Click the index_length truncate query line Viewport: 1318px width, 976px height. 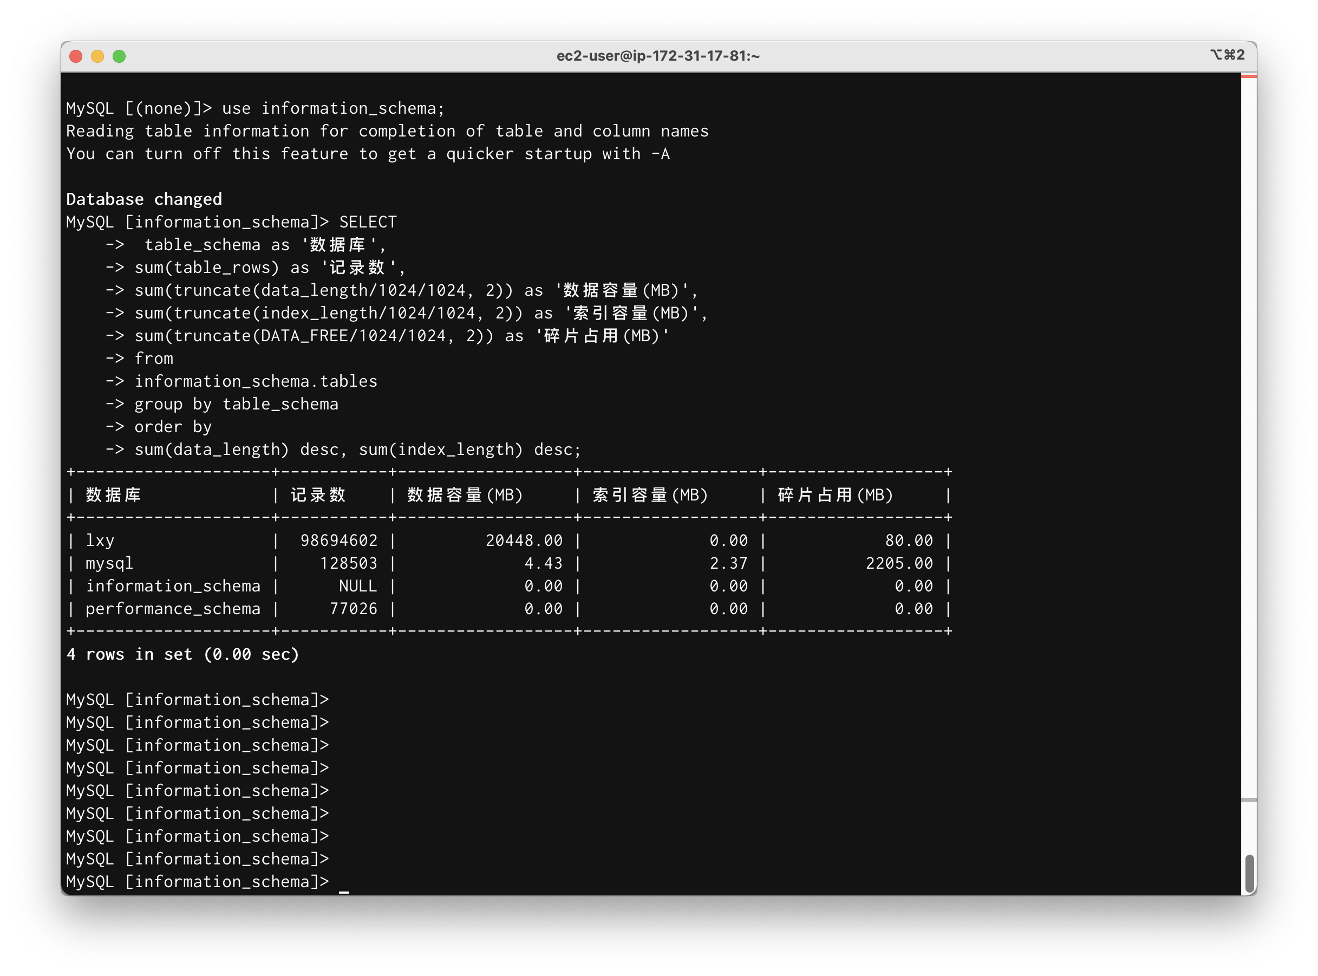pos(421,313)
